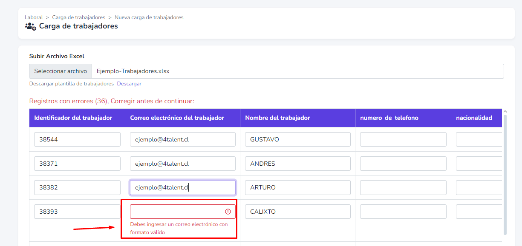Click the Subir Archivo Excel label
Screen dimensions: 522x246
57,56
